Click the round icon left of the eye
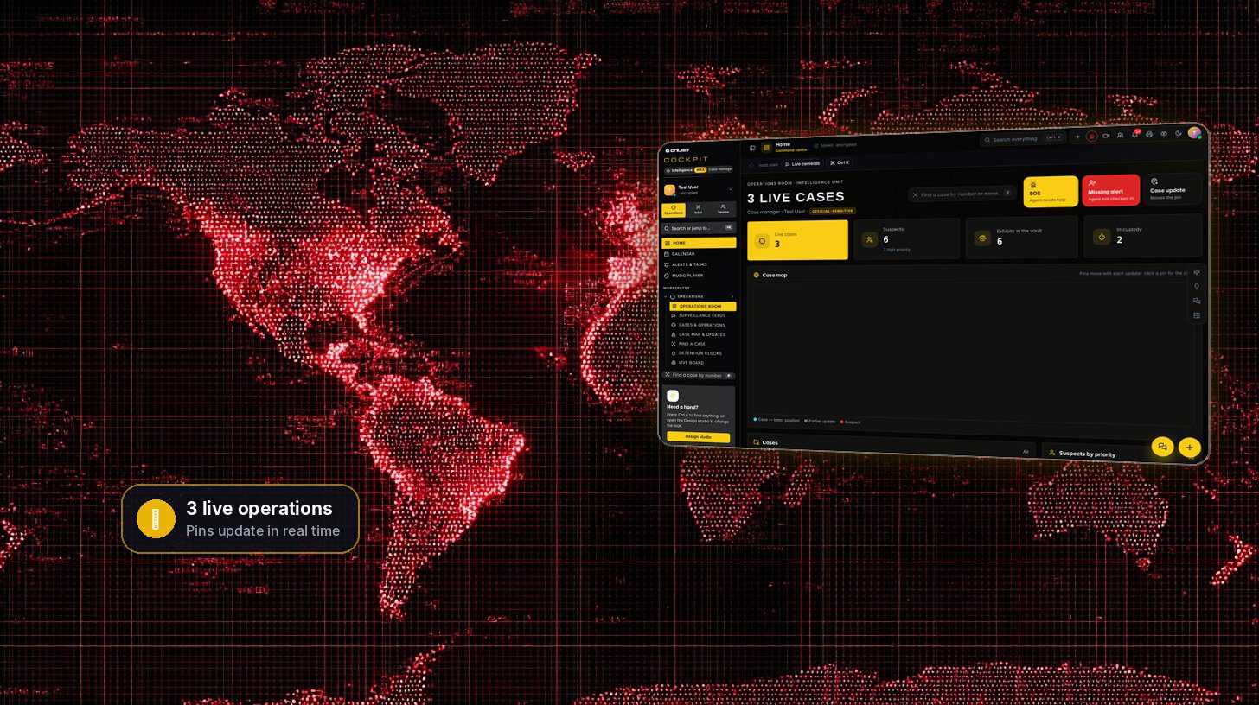The width and height of the screenshot is (1259, 705). [1149, 134]
